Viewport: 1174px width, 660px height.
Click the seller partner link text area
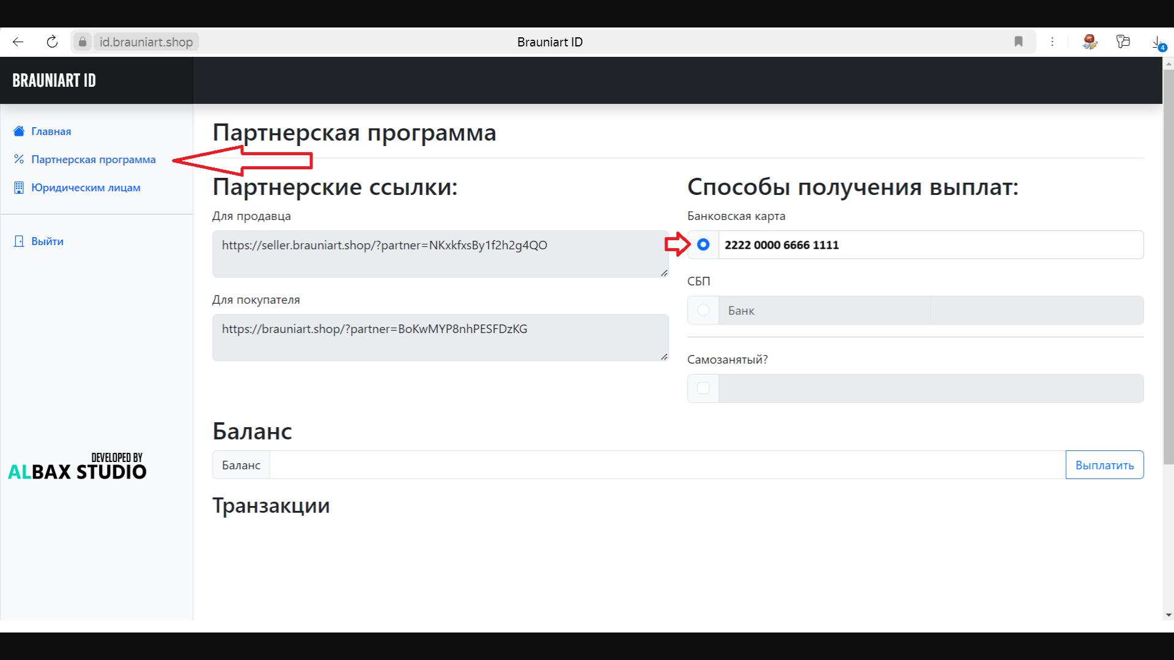[x=440, y=254]
